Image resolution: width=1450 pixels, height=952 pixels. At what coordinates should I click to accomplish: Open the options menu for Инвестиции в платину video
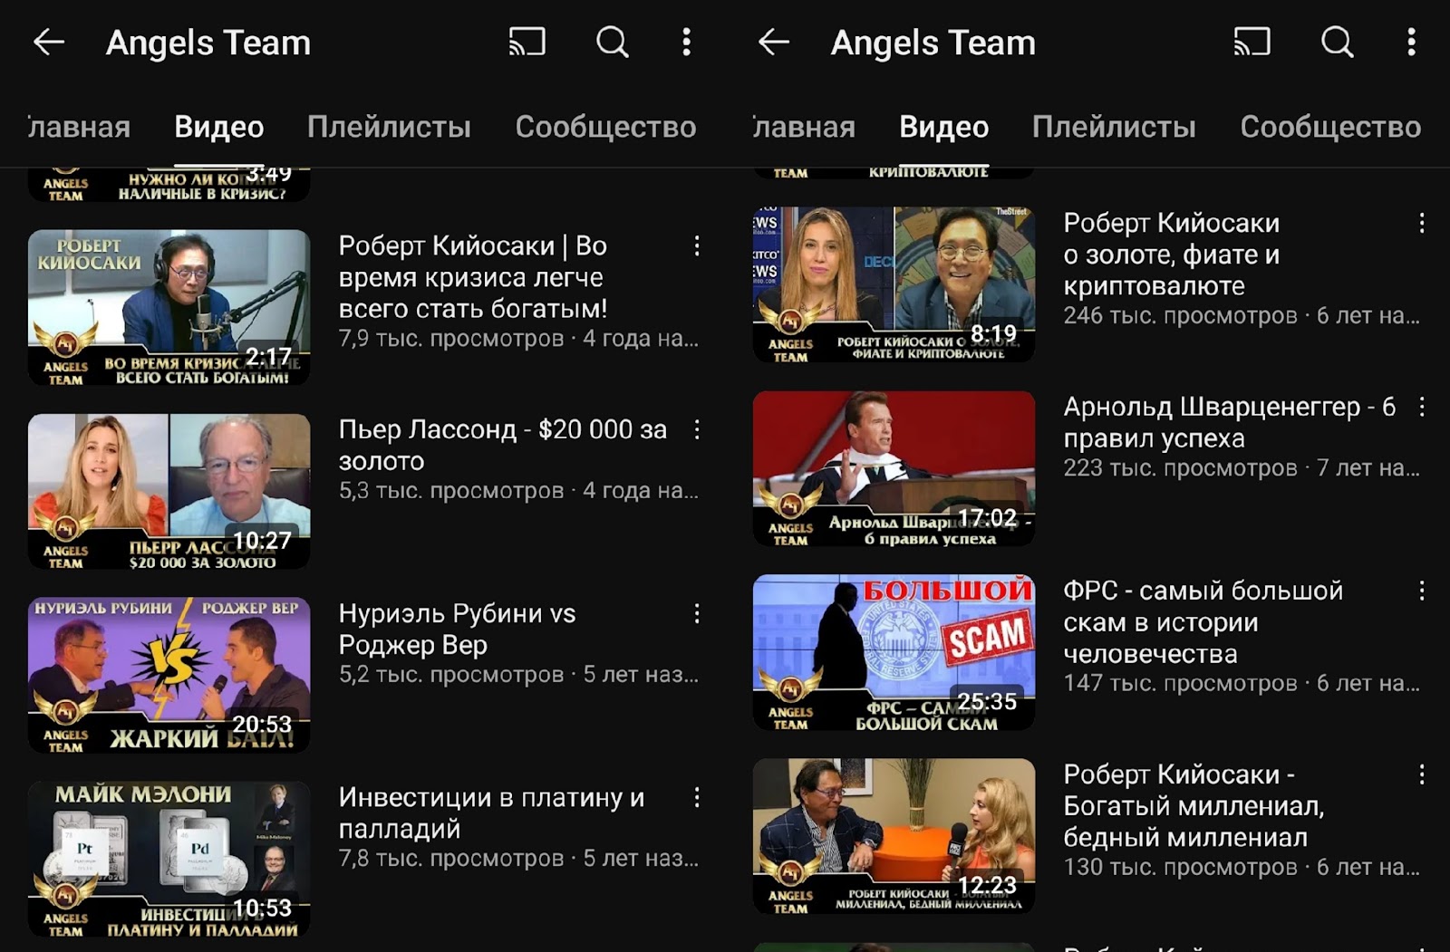click(x=697, y=797)
